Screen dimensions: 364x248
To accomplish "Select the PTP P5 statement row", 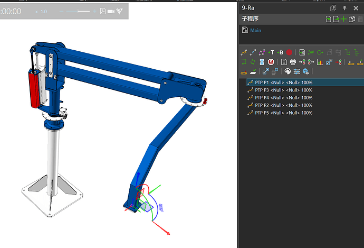I will tap(283, 113).
